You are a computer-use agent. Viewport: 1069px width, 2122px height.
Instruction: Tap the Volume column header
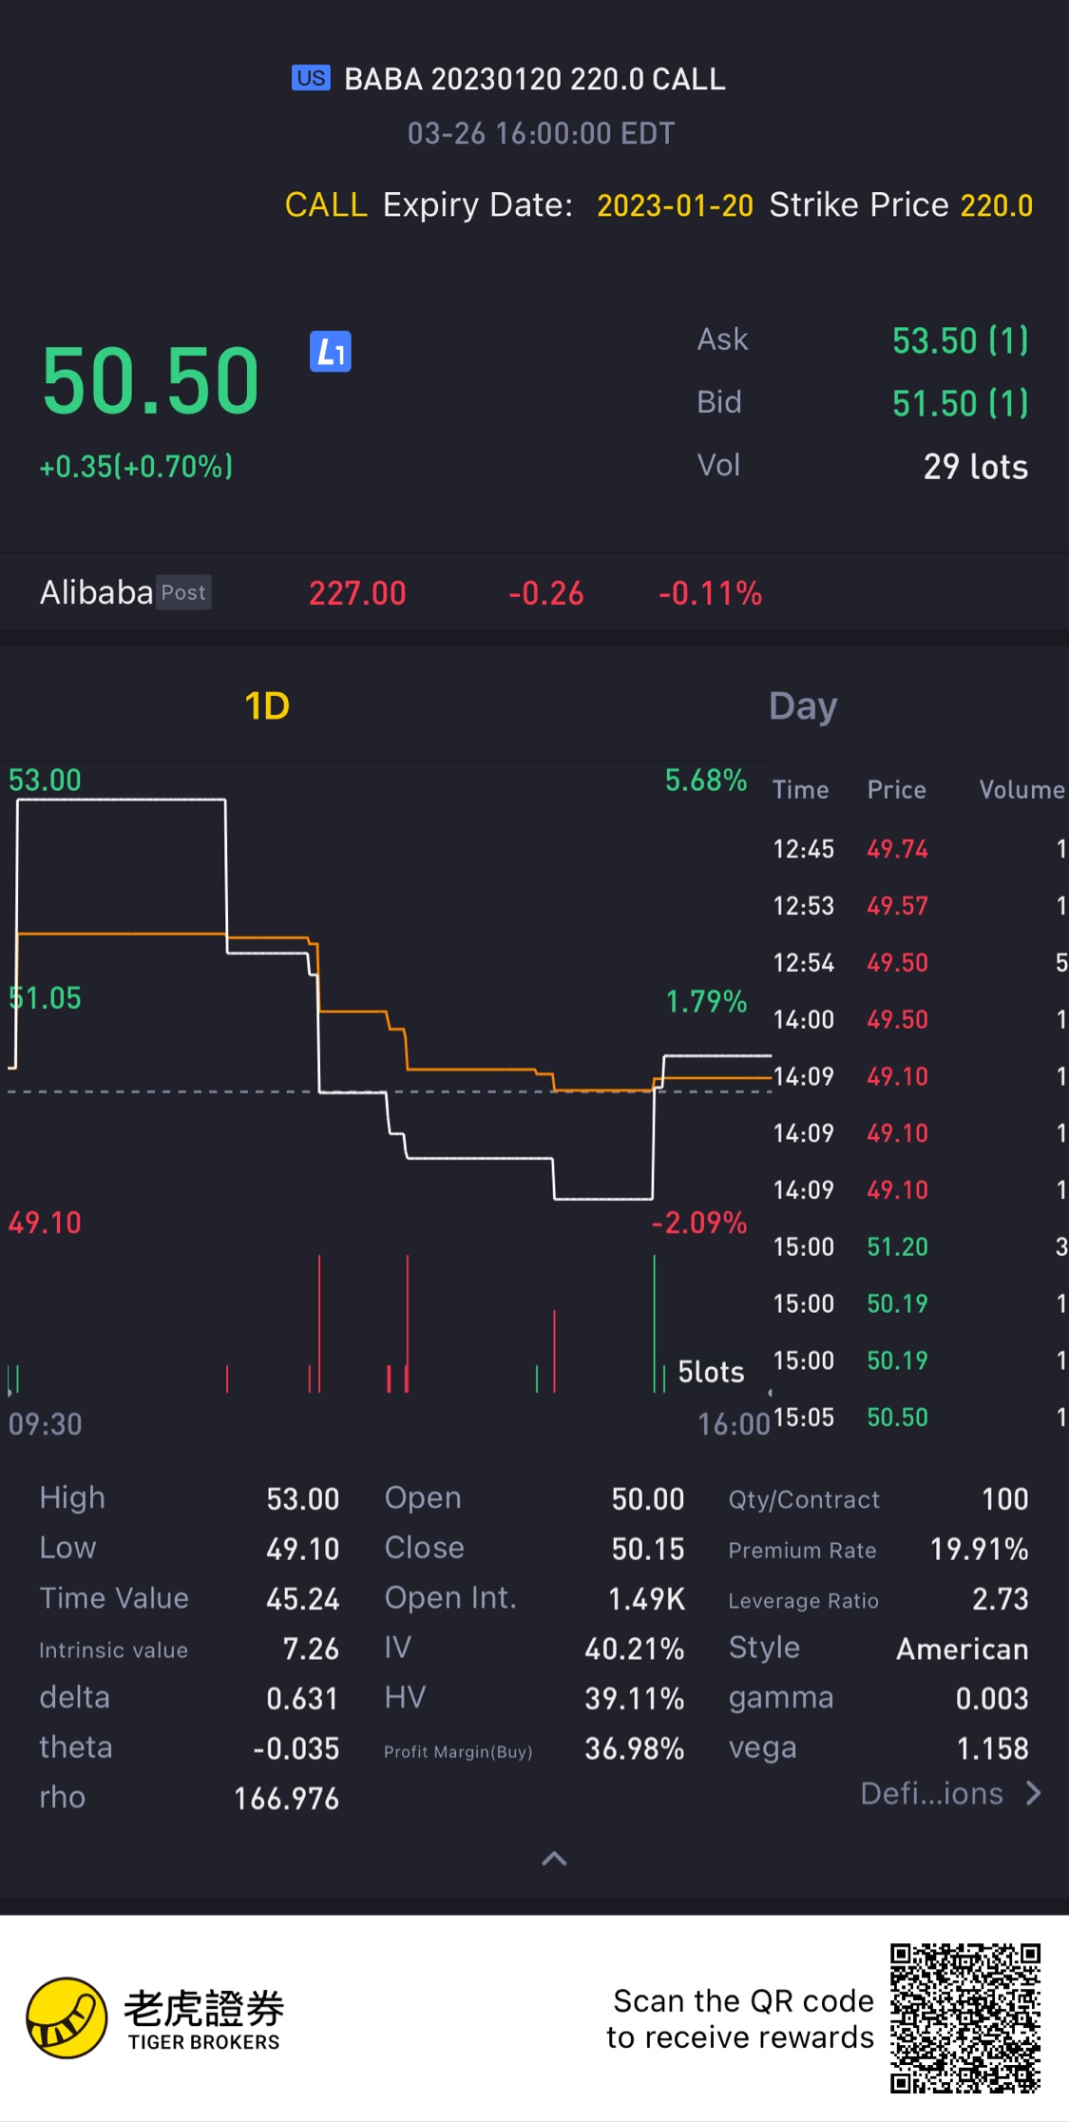coord(1021,790)
